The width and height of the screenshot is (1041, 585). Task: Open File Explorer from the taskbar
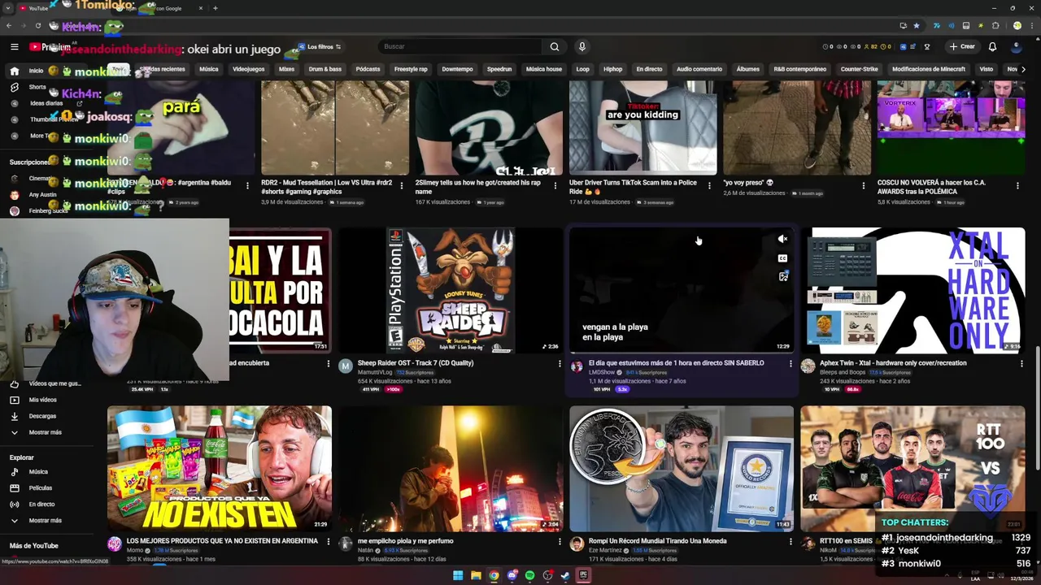476,575
